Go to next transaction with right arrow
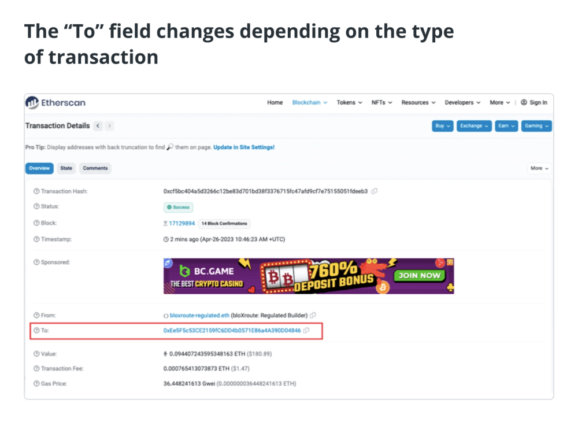The height and width of the screenshot is (422, 578). coord(109,126)
